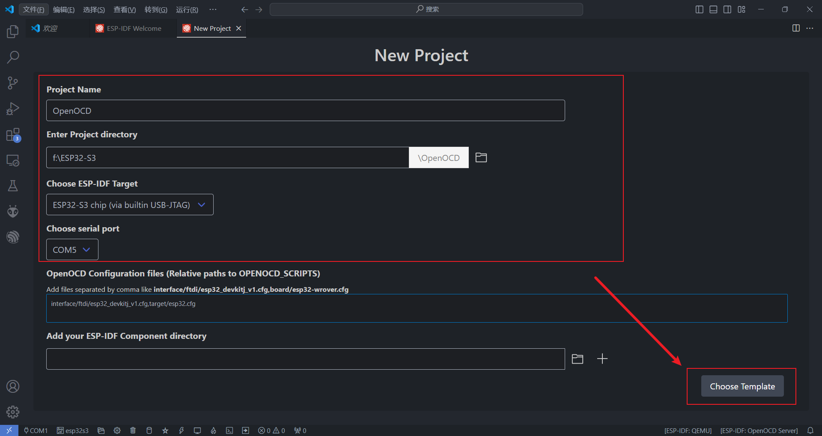Open the PlatformIO alien icon view
Viewport: 822px width, 436px height.
[x=13, y=211]
